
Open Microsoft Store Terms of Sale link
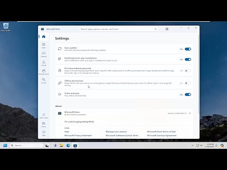coord(161,132)
